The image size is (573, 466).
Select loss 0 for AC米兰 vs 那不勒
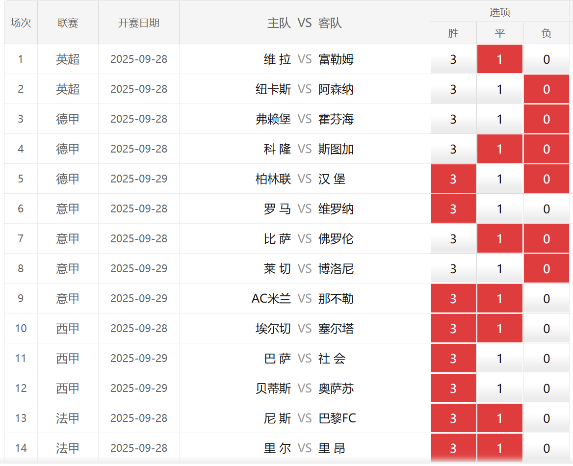[x=546, y=299]
